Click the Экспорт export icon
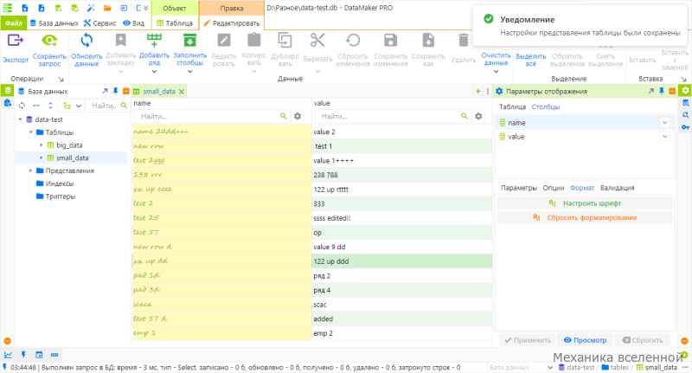This screenshot has width=692, height=373. tap(15, 41)
